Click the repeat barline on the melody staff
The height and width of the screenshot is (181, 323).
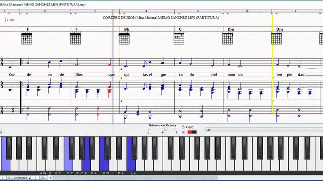click(21, 62)
